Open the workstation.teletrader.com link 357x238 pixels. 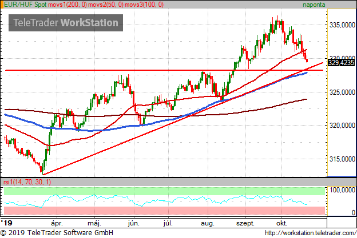tap(311, 233)
